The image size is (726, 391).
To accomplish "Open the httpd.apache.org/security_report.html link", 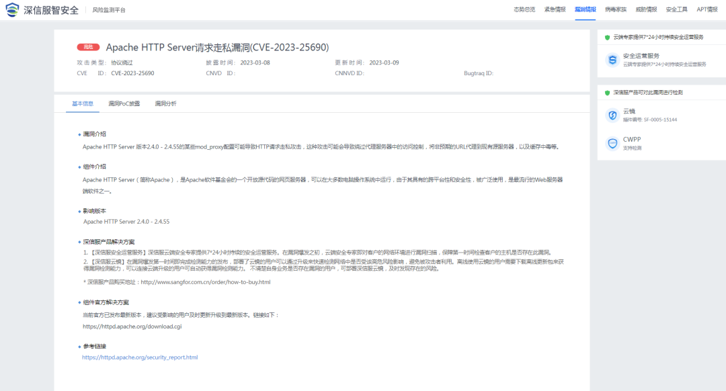I will pos(140,357).
